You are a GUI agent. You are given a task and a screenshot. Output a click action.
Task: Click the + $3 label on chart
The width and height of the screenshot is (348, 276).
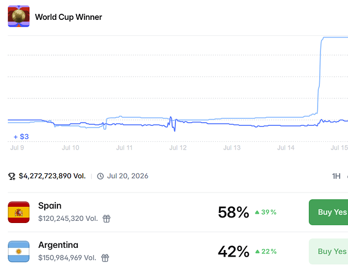22,137
